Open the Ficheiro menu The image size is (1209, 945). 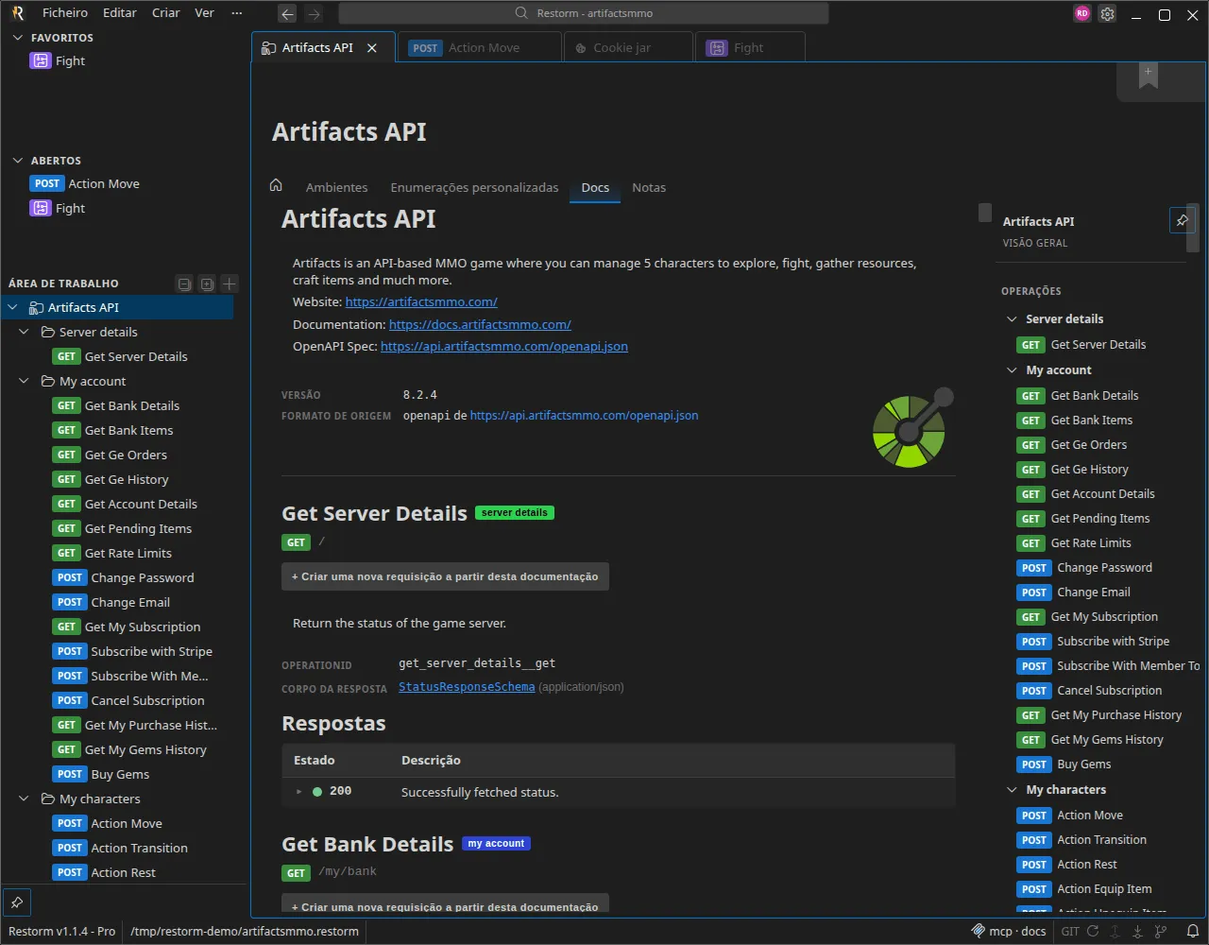point(65,13)
